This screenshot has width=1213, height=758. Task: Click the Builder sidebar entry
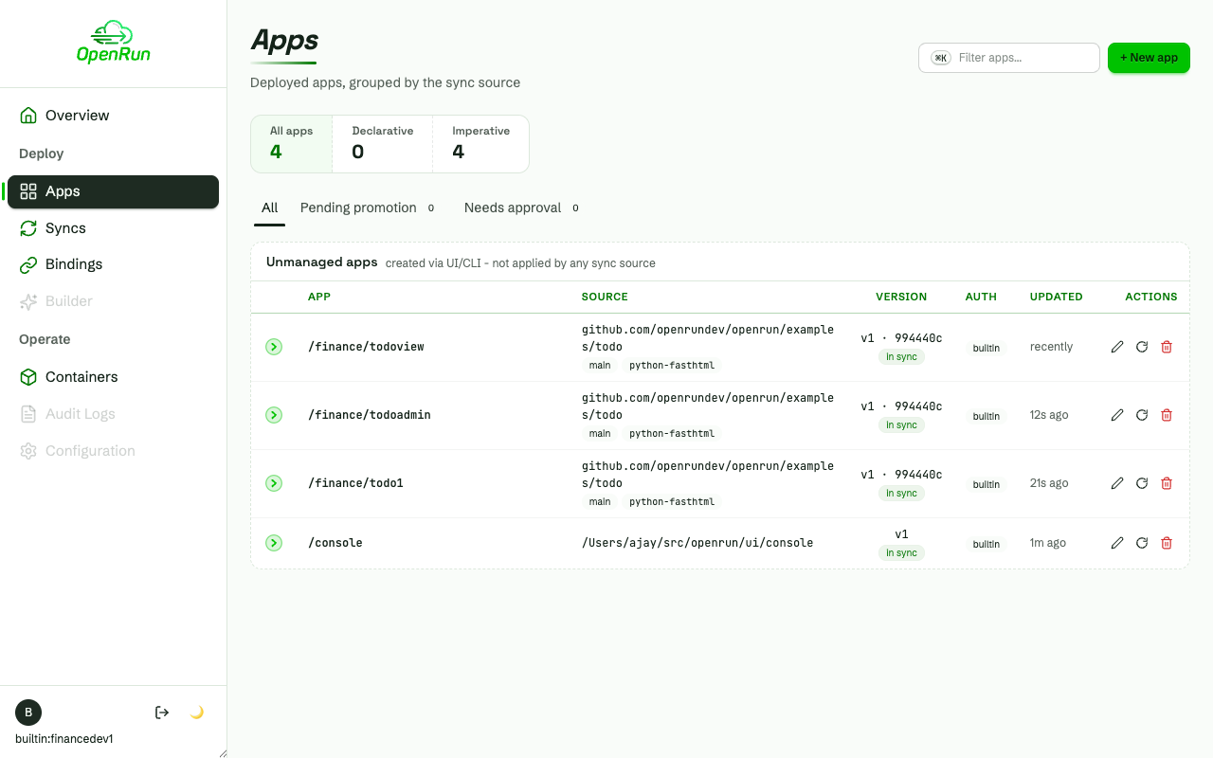(x=113, y=301)
